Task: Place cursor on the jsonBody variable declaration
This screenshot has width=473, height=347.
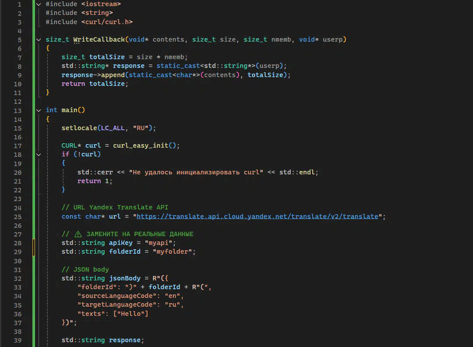Action: [125, 278]
